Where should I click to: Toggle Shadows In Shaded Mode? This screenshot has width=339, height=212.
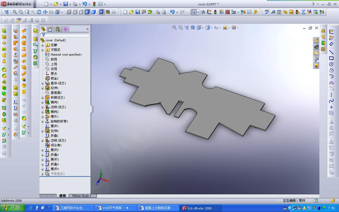[102, 12]
